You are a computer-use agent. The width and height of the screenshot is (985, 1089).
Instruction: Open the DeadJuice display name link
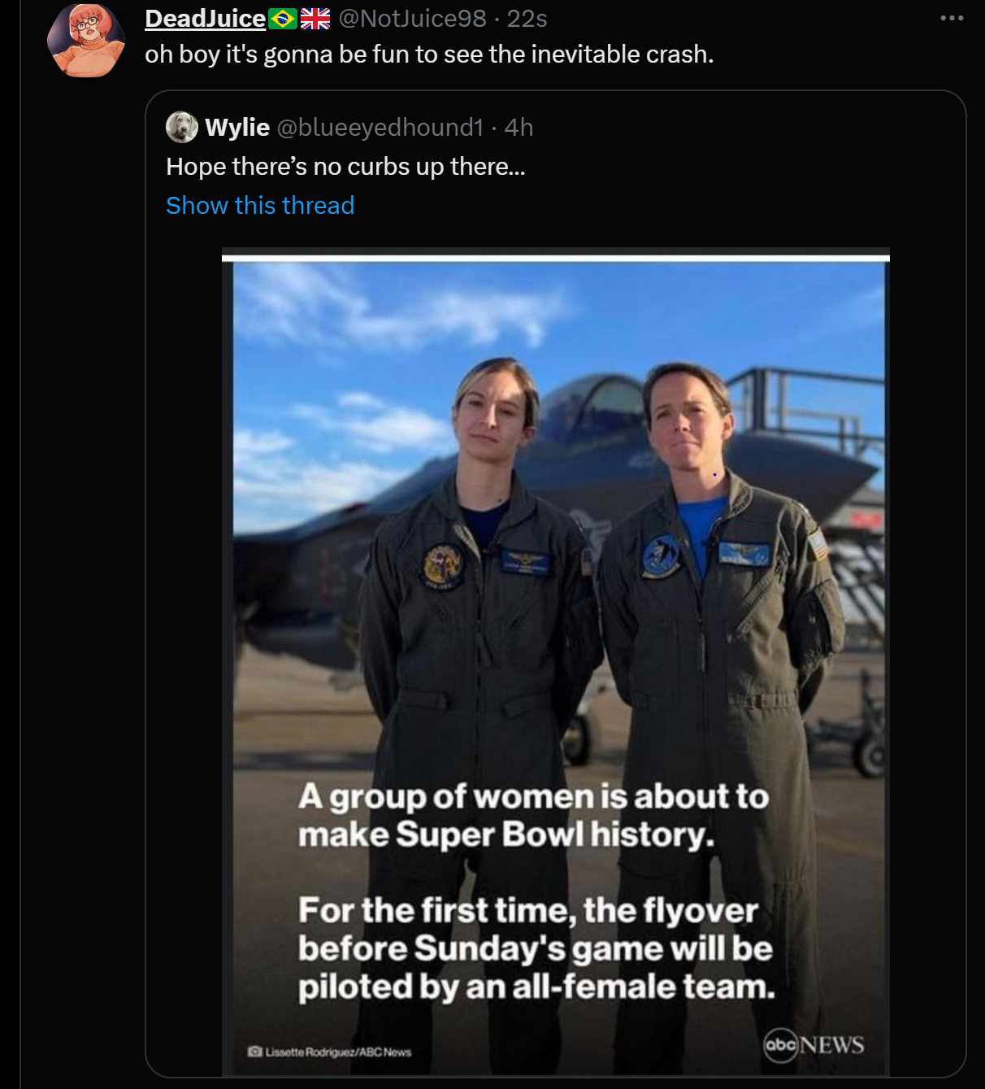[x=205, y=19]
